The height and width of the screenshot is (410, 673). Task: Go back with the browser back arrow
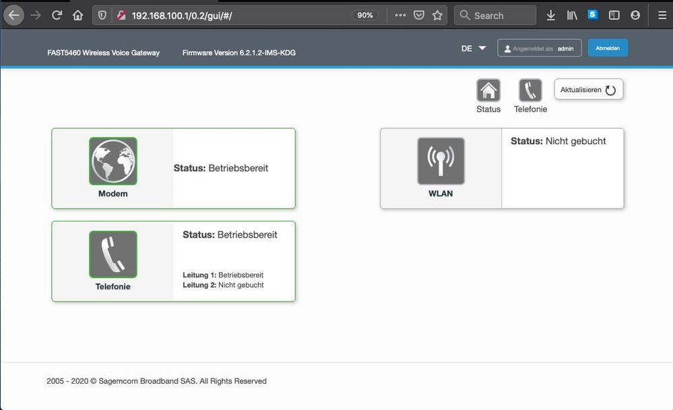tap(13, 15)
